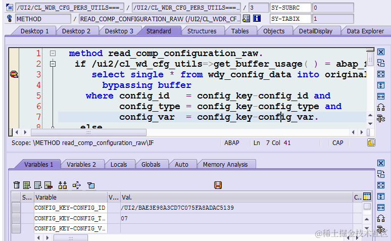Open the Auto tab

pos(181,165)
